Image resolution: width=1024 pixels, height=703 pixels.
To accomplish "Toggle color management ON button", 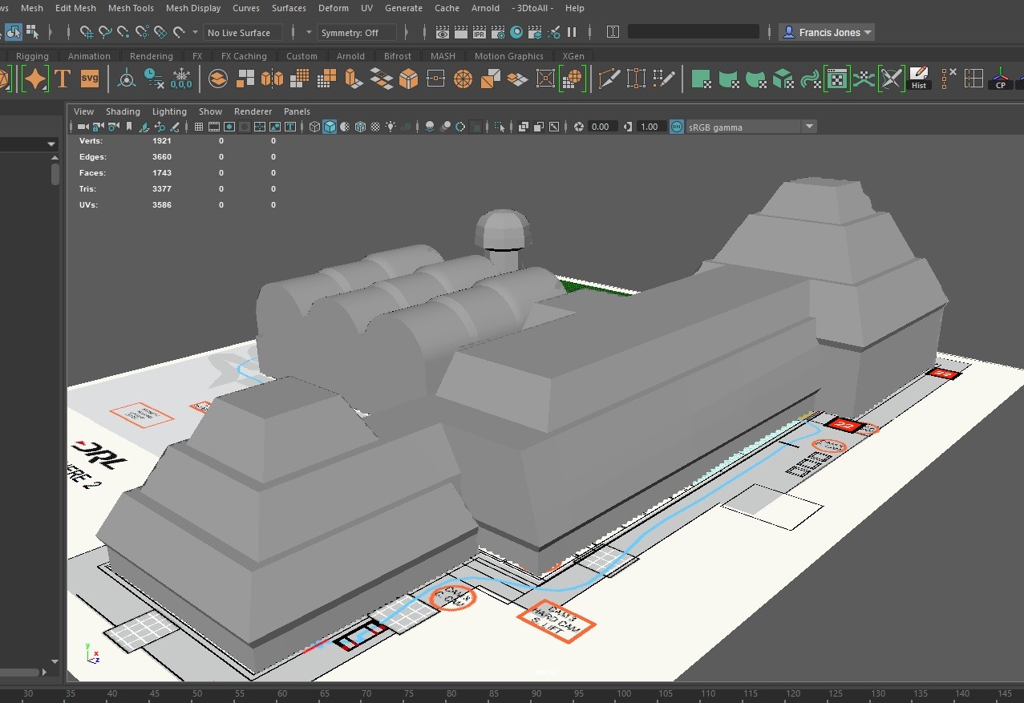I will 677,127.
